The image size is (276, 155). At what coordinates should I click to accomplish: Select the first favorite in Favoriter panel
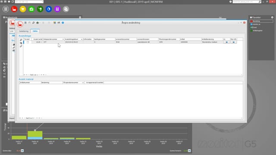[262, 21]
